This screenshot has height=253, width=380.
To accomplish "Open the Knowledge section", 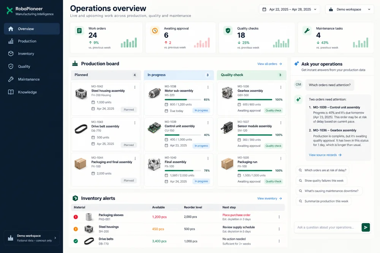I will (x=32, y=92).
